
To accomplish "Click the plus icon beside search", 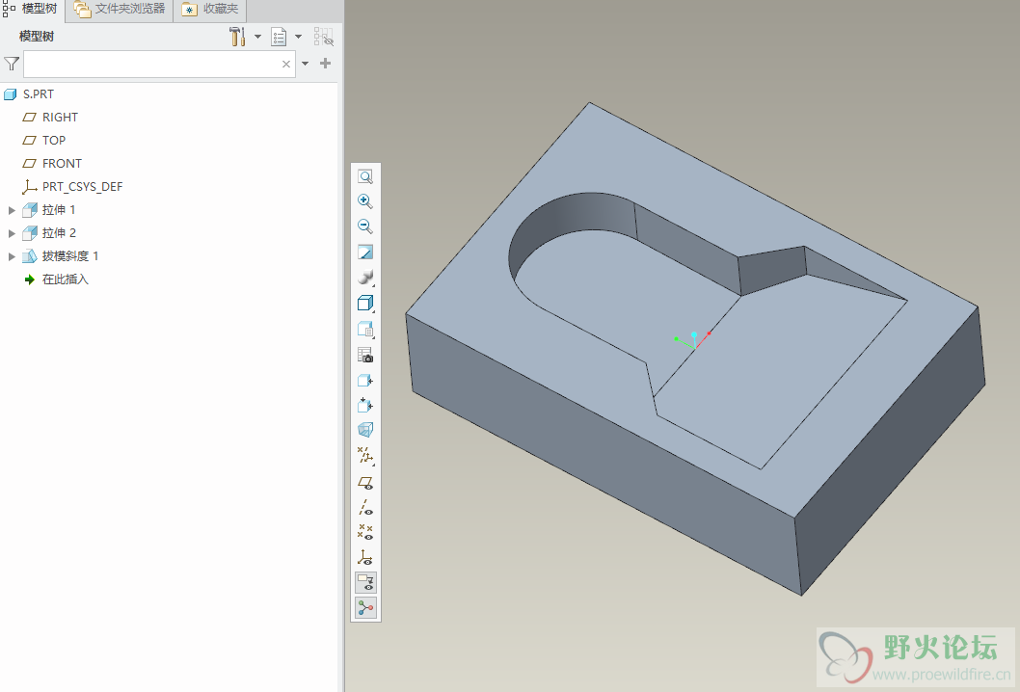I will [326, 63].
